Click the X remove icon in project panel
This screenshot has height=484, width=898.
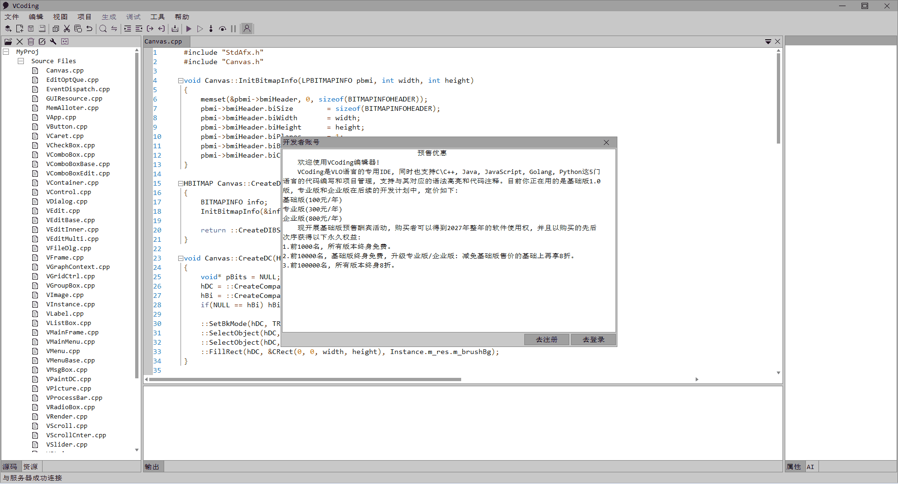click(20, 42)
